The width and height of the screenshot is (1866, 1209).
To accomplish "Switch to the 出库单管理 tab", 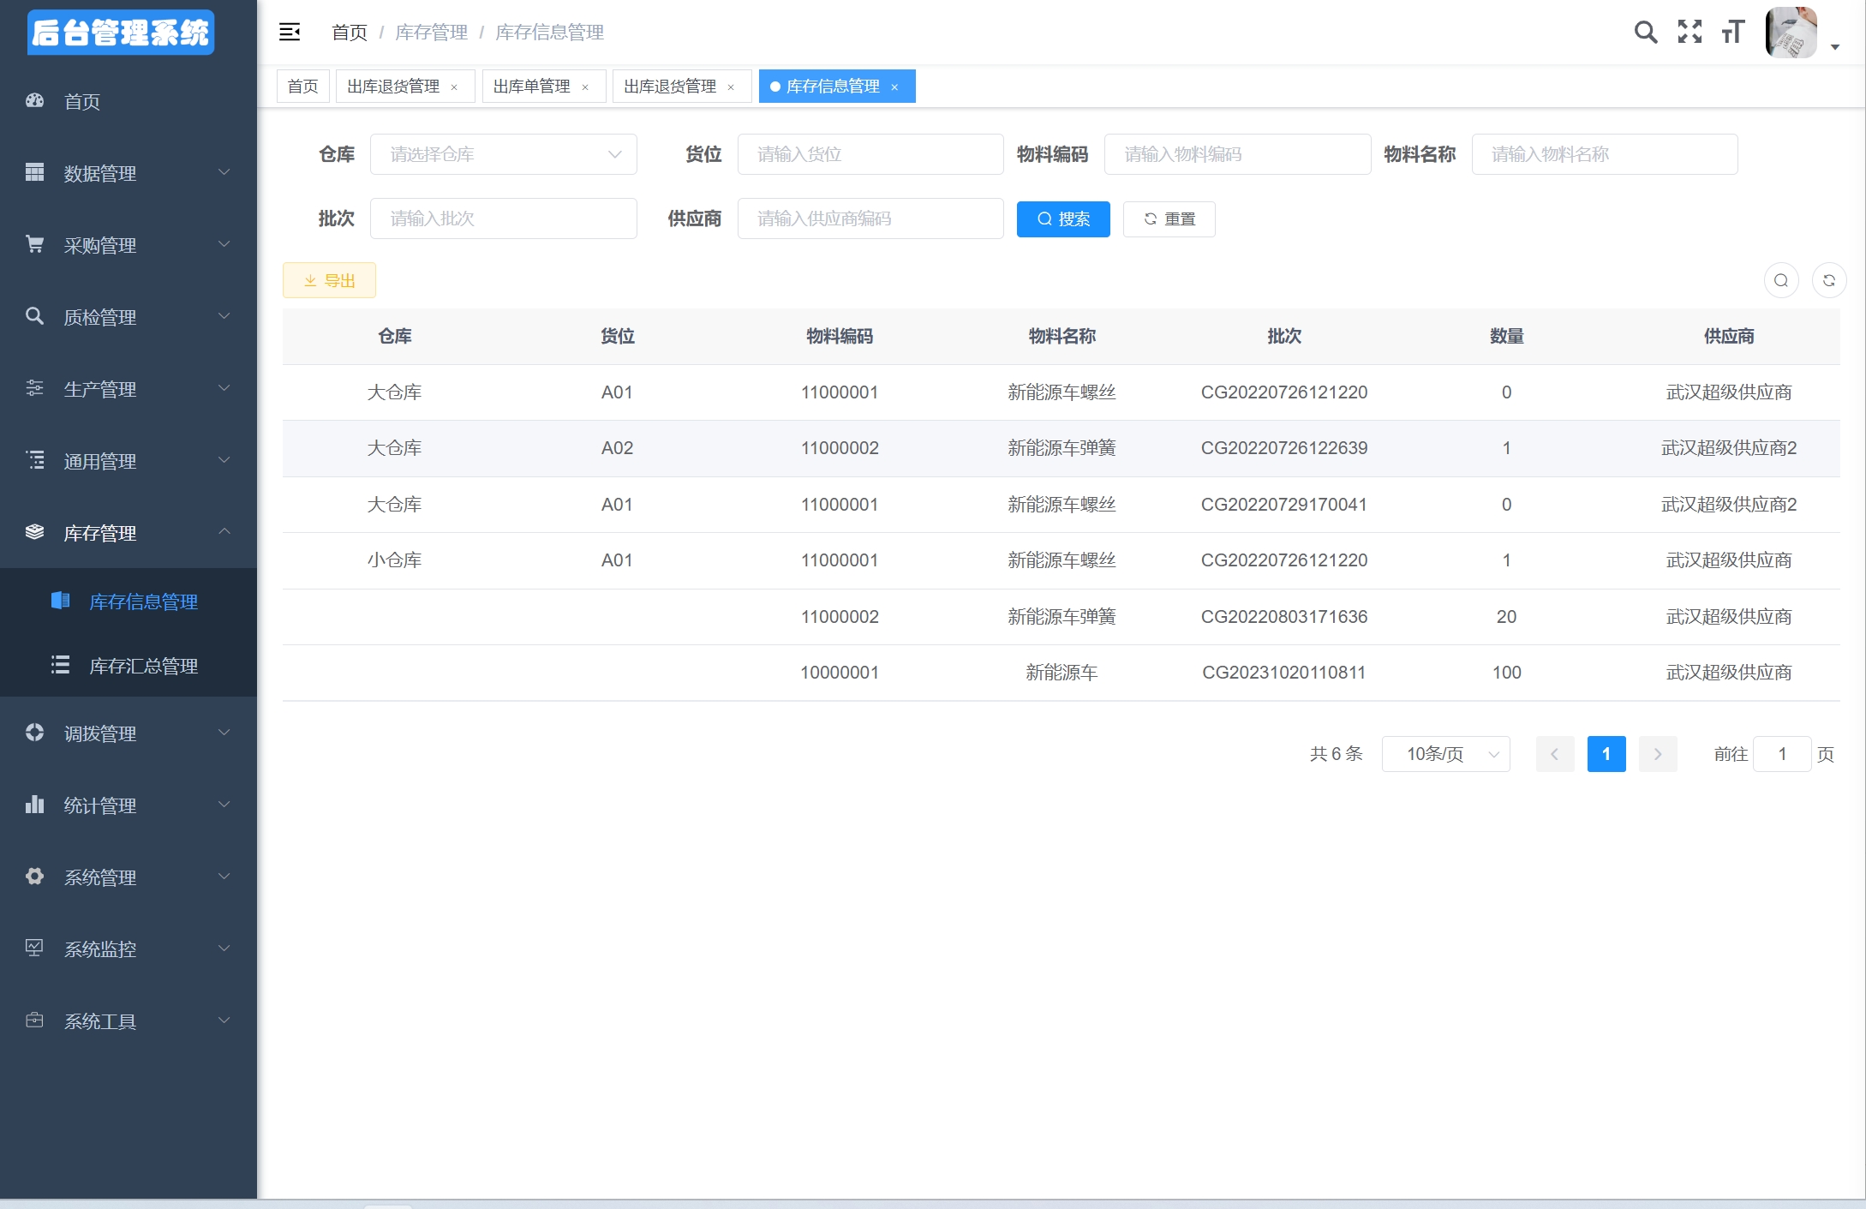I will [531, 87].
